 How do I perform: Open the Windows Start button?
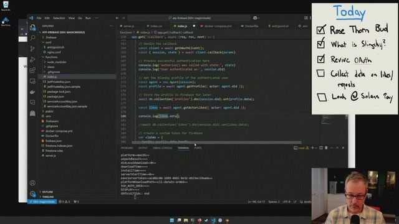coord(172,220)
